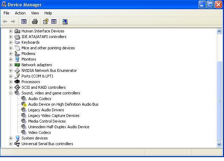Viewport: 224px width, 161px height.
Task: Click the SCSI and RAID controllers icon
Action: pyautogui.click(x=17, y=87)
